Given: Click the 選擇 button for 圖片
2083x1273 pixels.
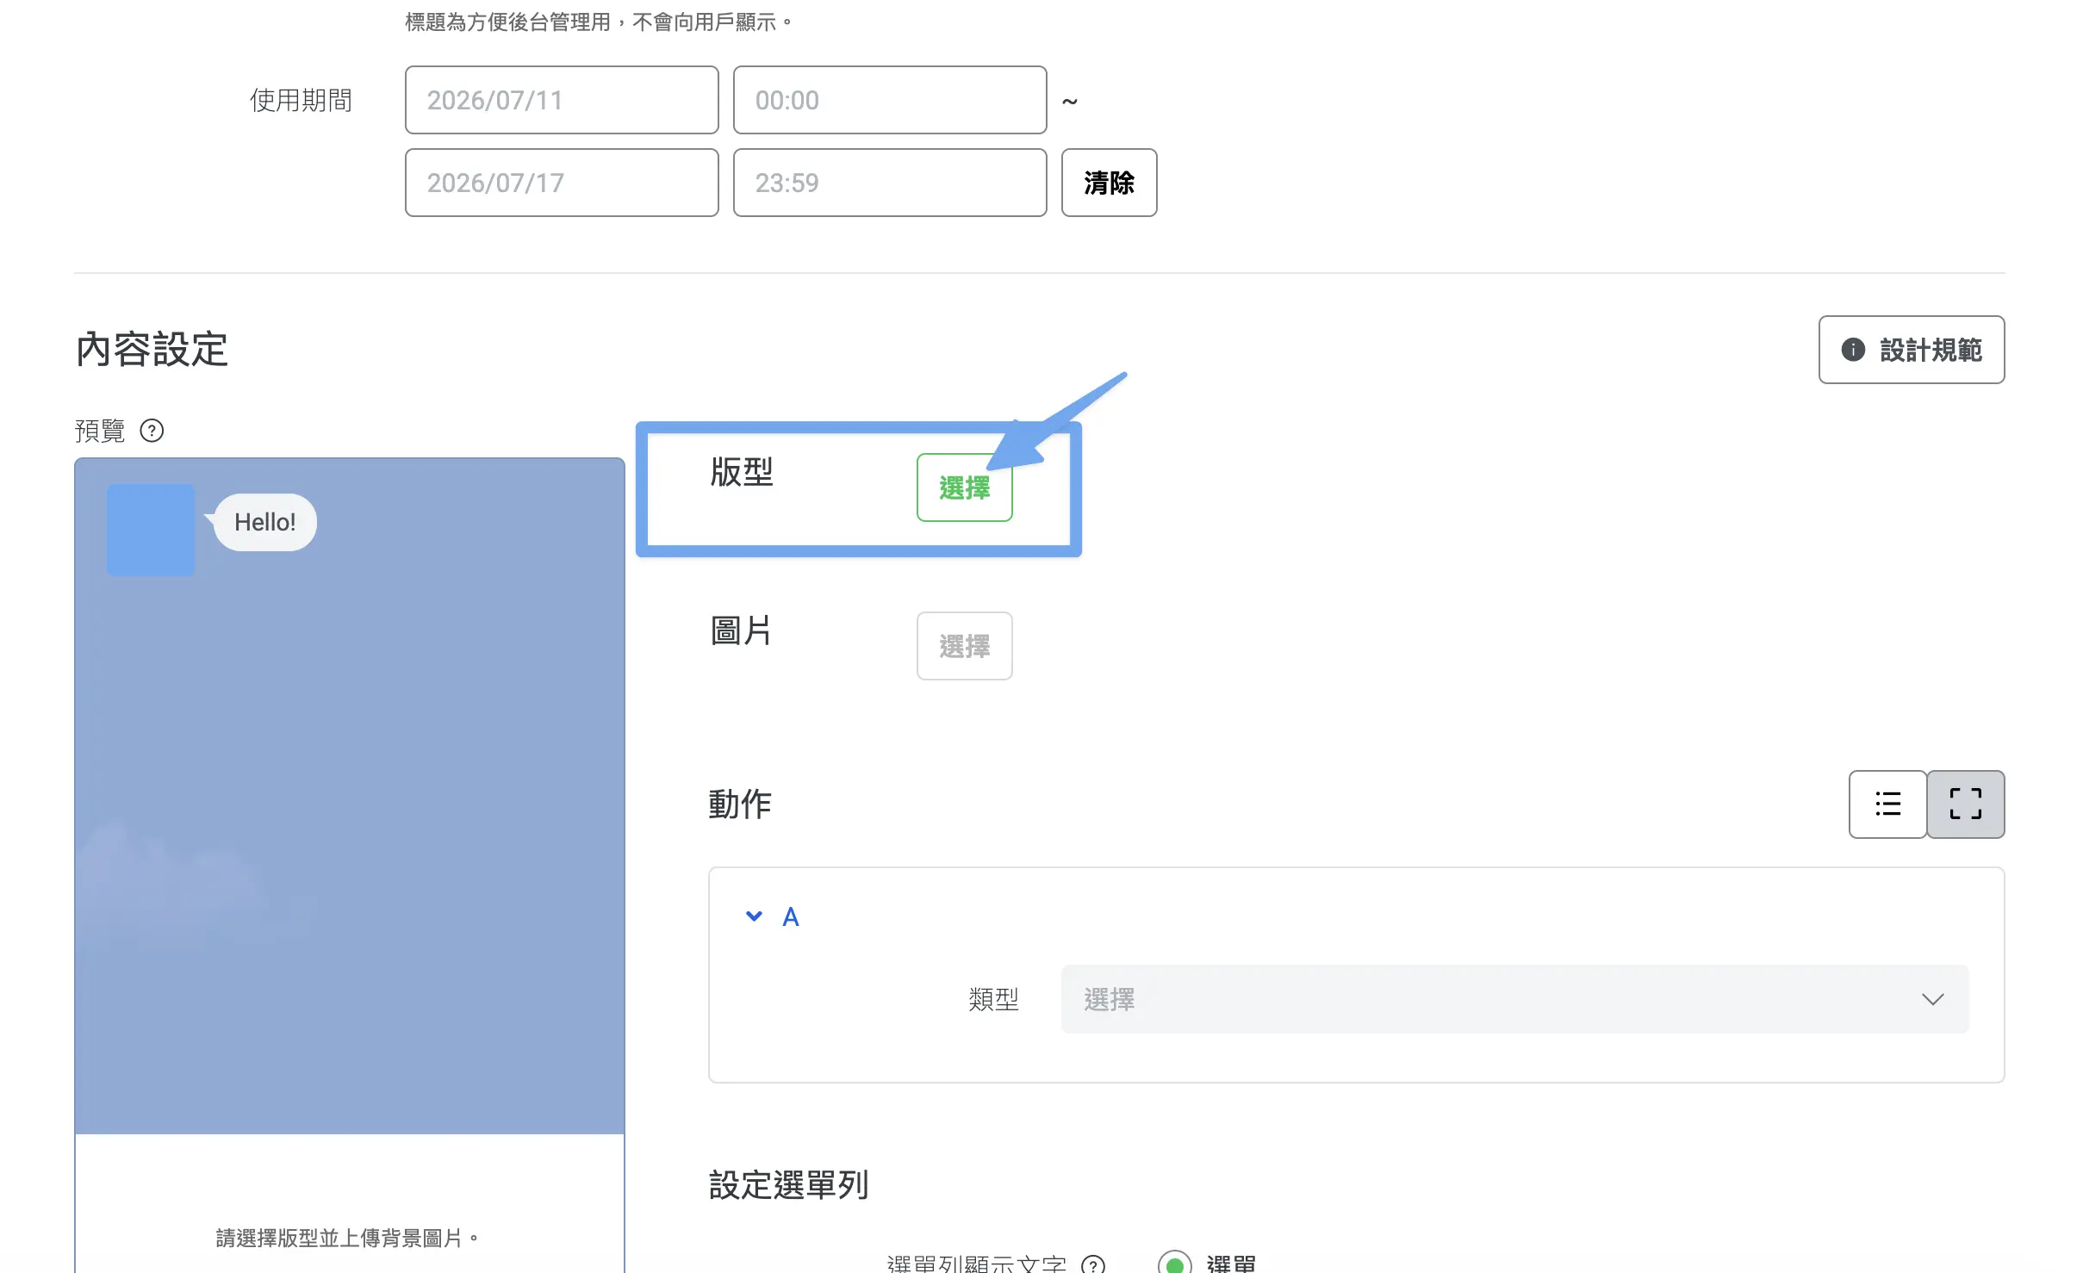Looking at the screenshot, I should click(x=964, y=646).
